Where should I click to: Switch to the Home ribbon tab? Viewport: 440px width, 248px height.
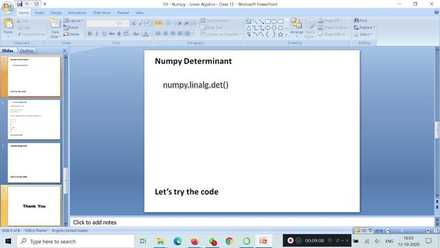click(x=23, y=12)
